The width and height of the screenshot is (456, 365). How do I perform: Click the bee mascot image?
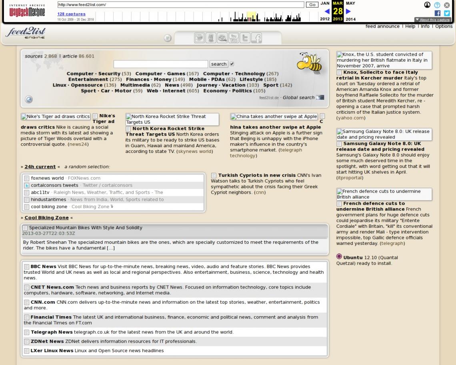coord(310,63)
